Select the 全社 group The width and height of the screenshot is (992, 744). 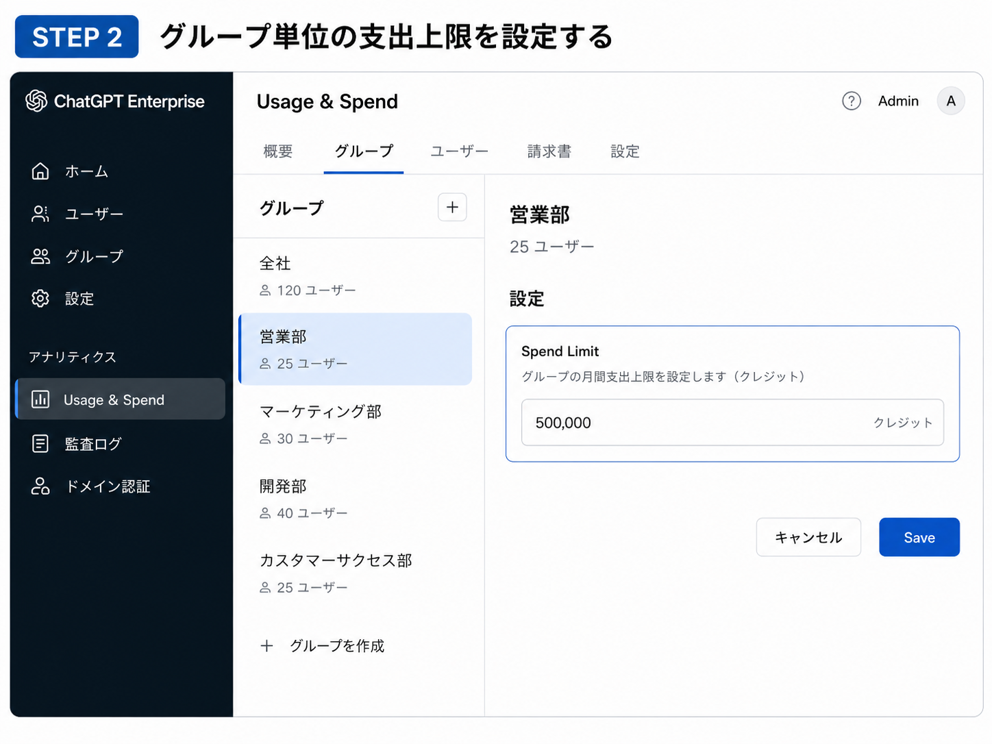click(355, 275)
